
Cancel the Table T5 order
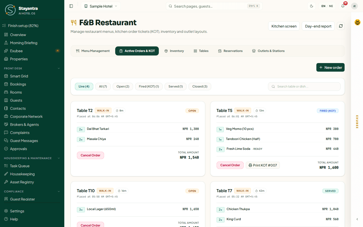click(230, 165)
